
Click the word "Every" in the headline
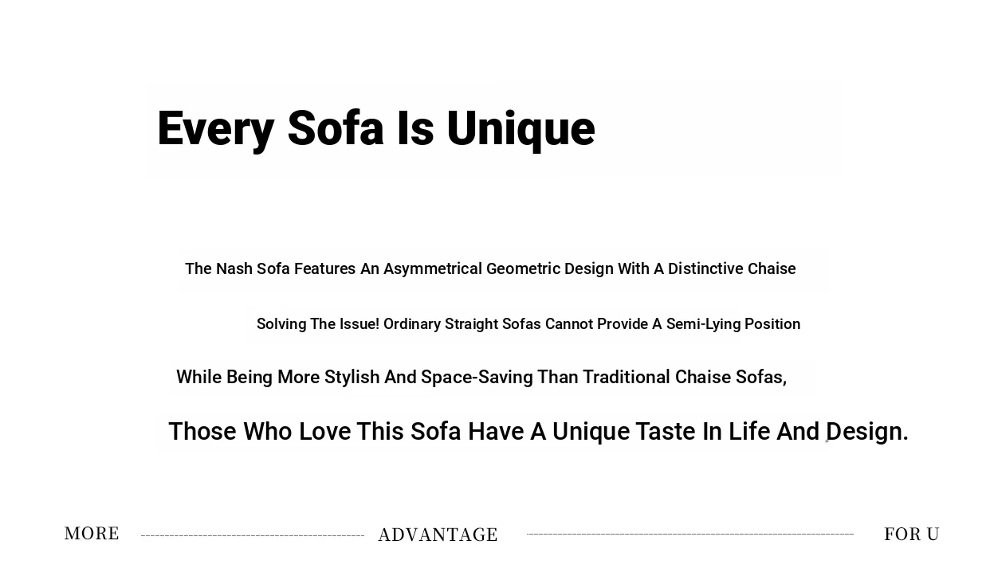pyautogui.click(x=216, y=129)
